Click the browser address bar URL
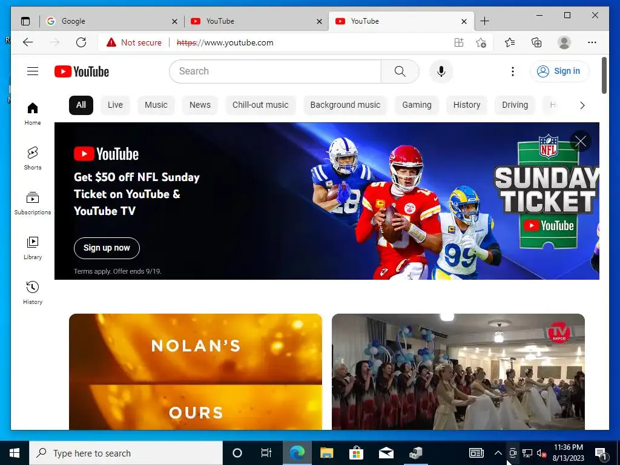Viewport: 620px width, 465px height. click(x=225, y=42)
